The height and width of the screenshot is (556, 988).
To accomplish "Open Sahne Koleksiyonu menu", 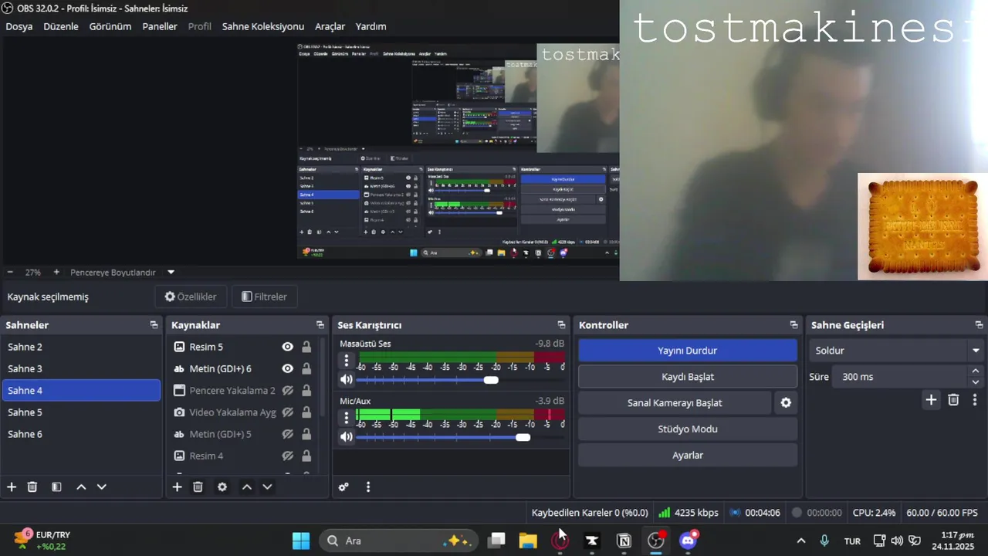I will tap(263, 26).
